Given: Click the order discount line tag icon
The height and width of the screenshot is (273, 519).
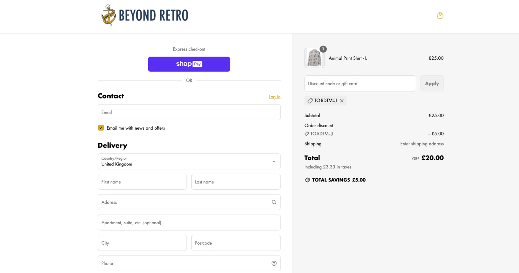Looking at the screenshot, I should pyautogui.click(x=307, y=134).
